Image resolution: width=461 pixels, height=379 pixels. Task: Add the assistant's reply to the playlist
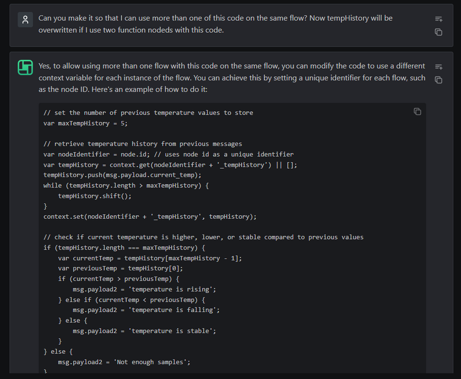439,67
